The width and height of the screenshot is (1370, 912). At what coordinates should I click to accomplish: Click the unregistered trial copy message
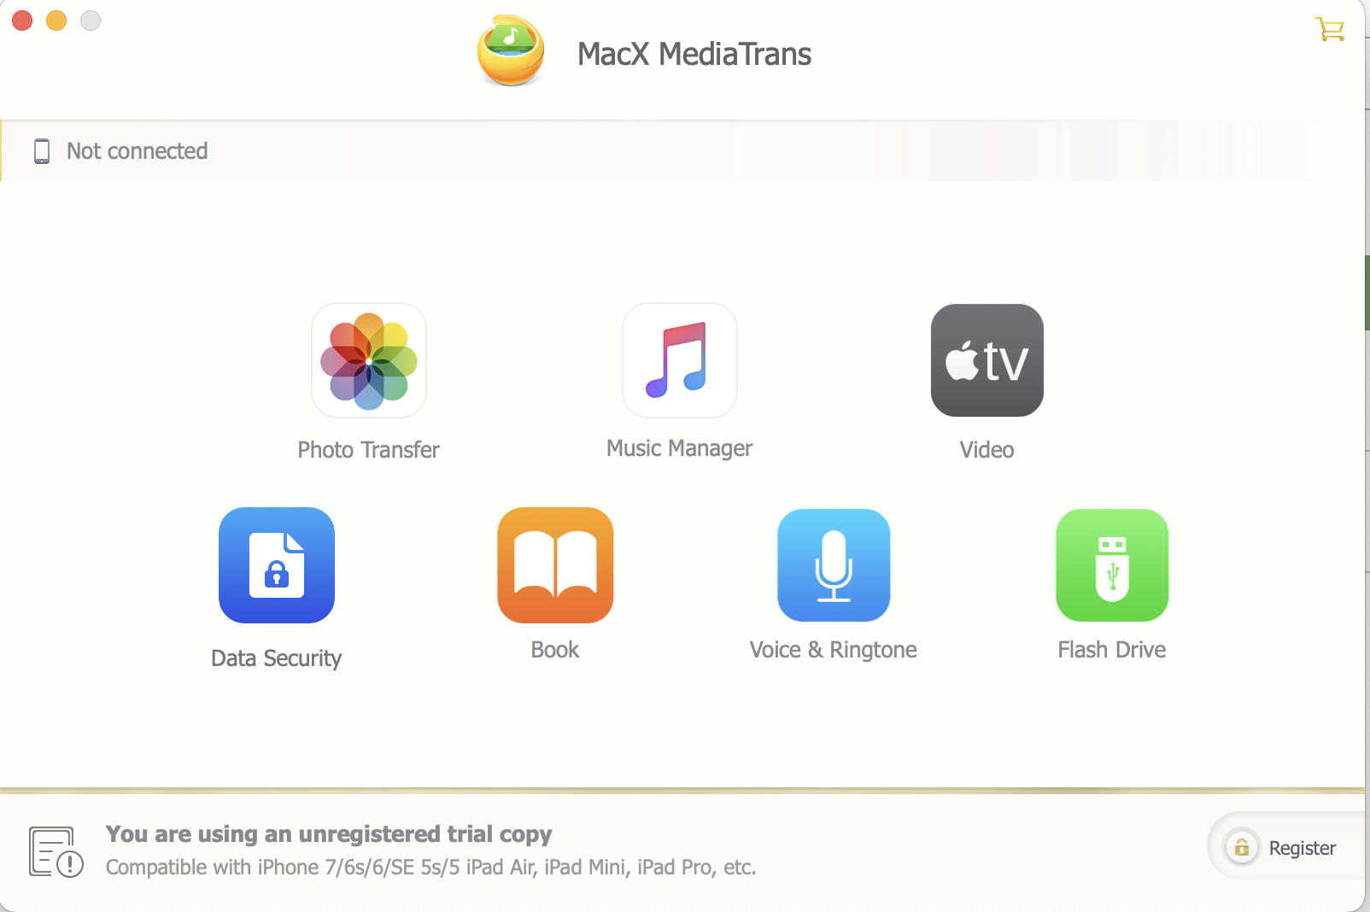[x=329, y=833]
